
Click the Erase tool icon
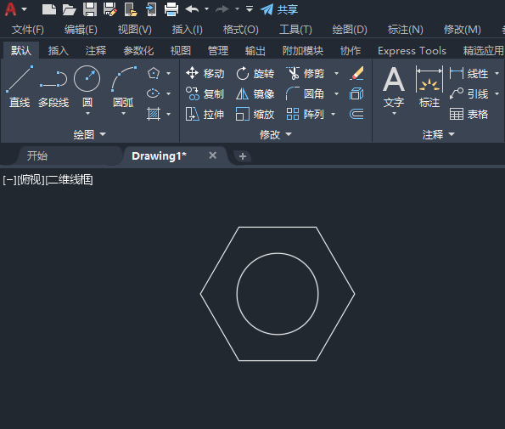pos(356,74)
